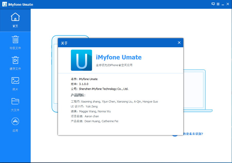Click the iMyfone Umate logo in title bar

point(5,4)
